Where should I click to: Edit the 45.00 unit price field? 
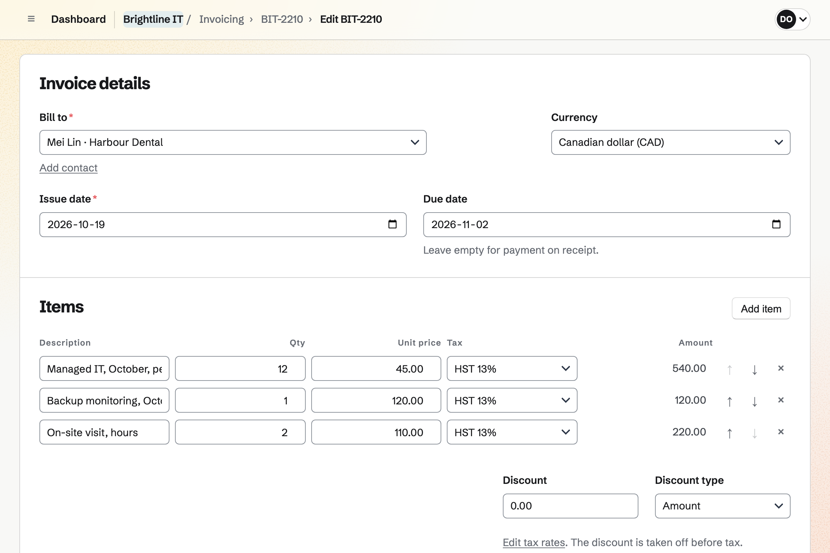tap(376, 368)
